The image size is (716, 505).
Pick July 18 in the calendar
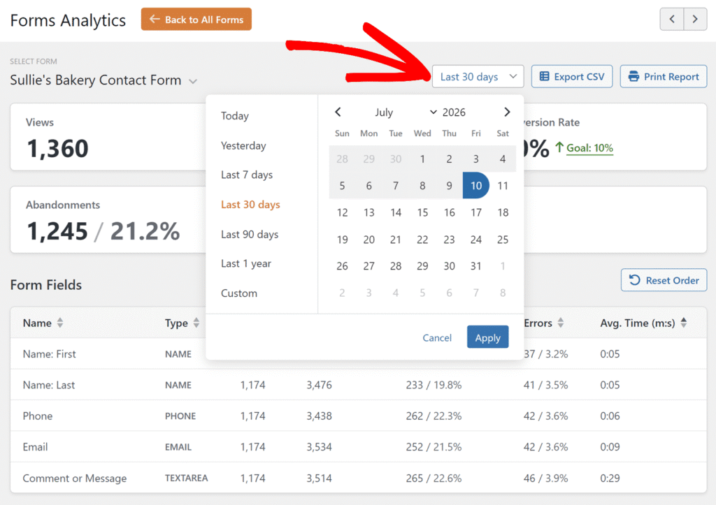point(503,212)
